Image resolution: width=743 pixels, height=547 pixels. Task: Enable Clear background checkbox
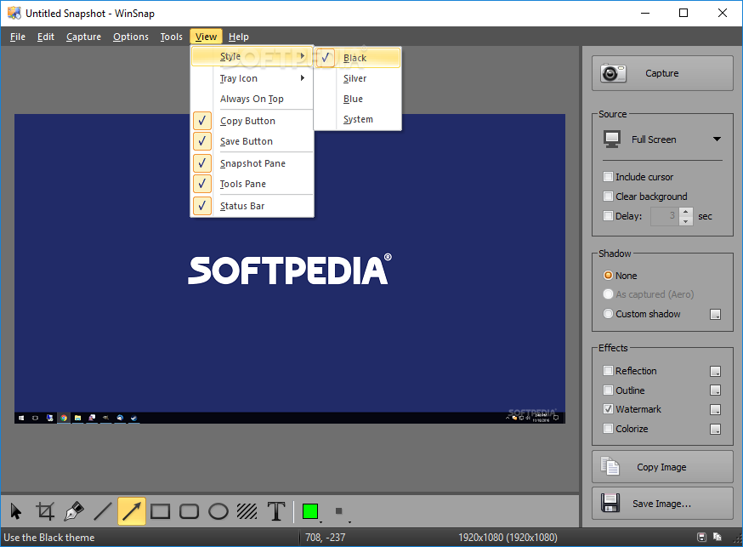tap(608, 197)
